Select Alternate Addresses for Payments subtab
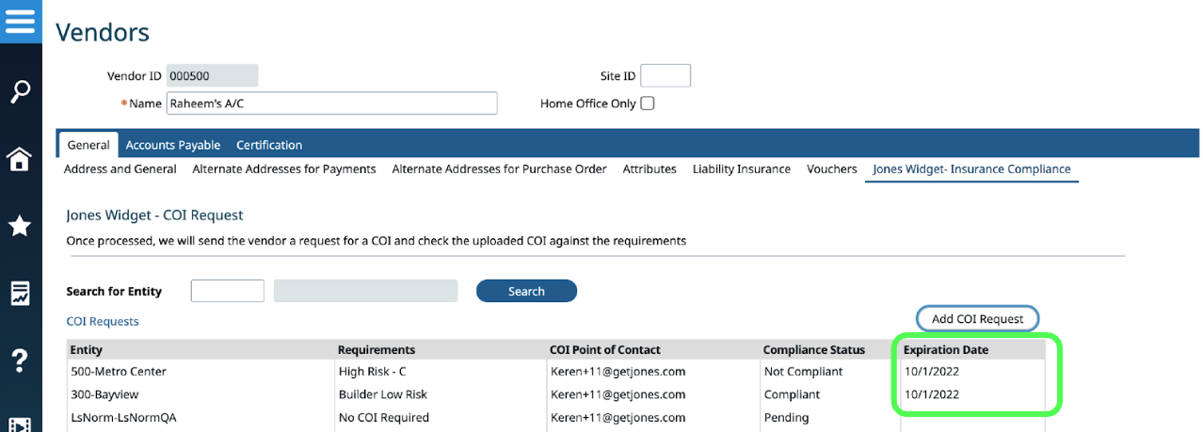 tap(284, 169)
